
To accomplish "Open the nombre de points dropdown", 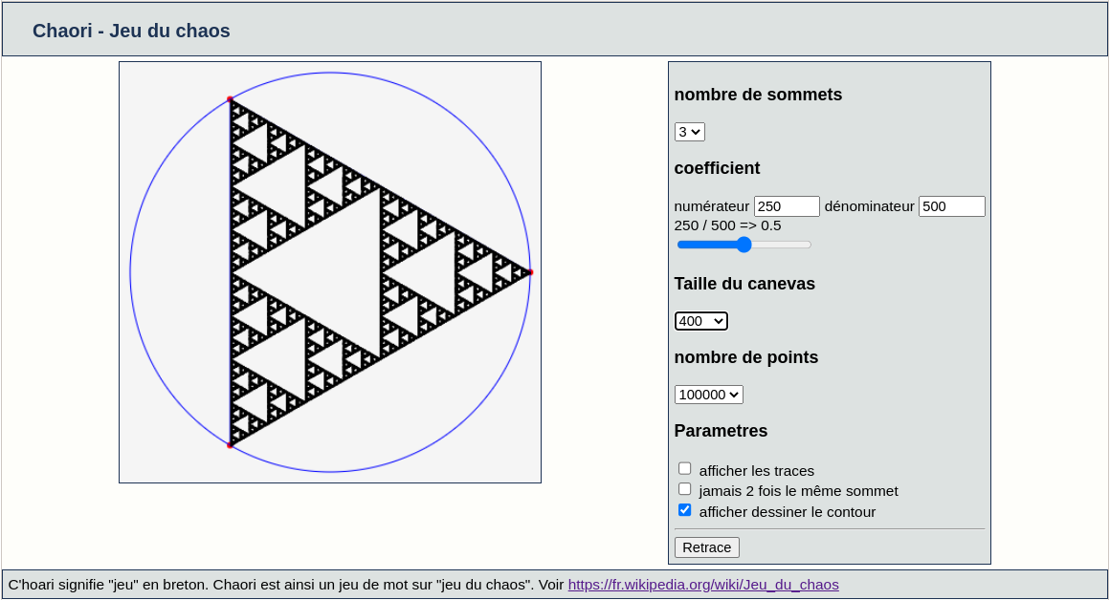I will pyautogui.click(x=708, y=395).
